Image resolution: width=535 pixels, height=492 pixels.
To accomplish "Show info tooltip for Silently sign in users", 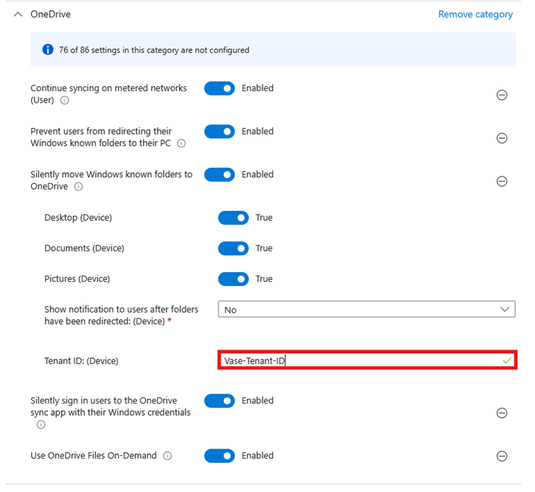I will (41, 424).
